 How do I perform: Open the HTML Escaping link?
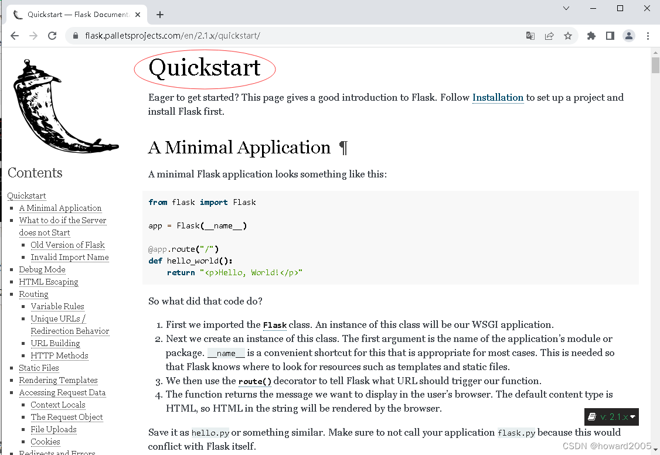49,282
